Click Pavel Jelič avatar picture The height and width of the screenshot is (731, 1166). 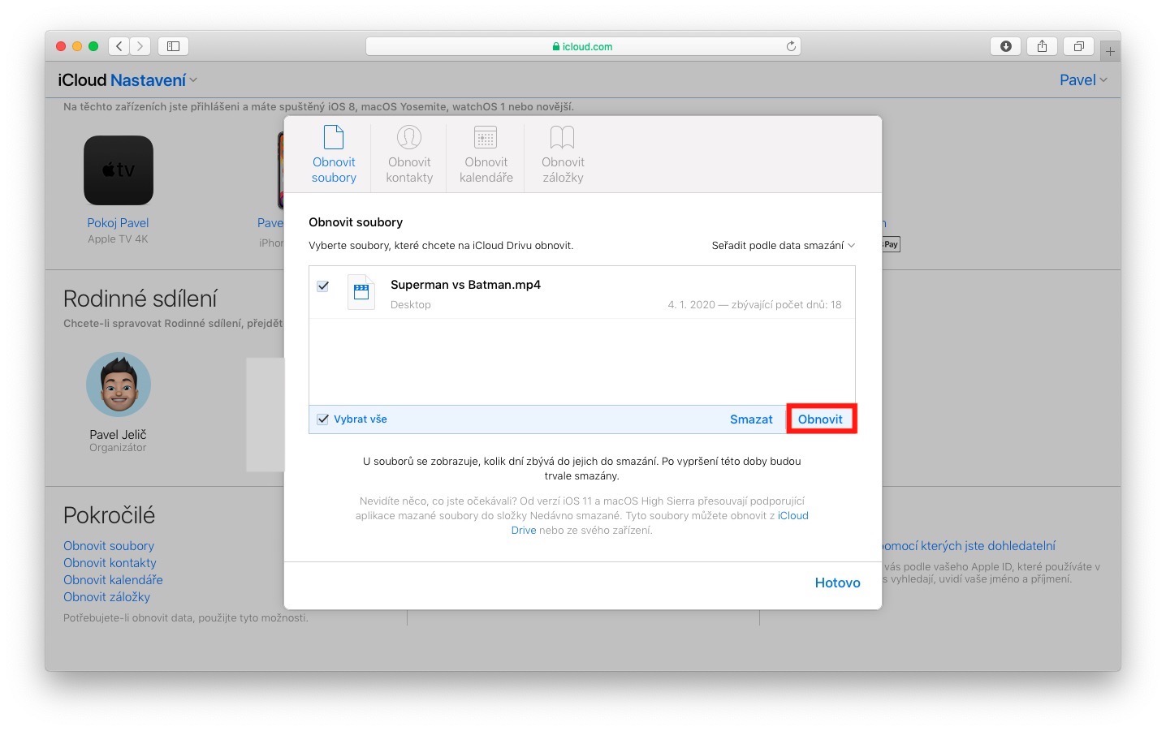[119, 385]
